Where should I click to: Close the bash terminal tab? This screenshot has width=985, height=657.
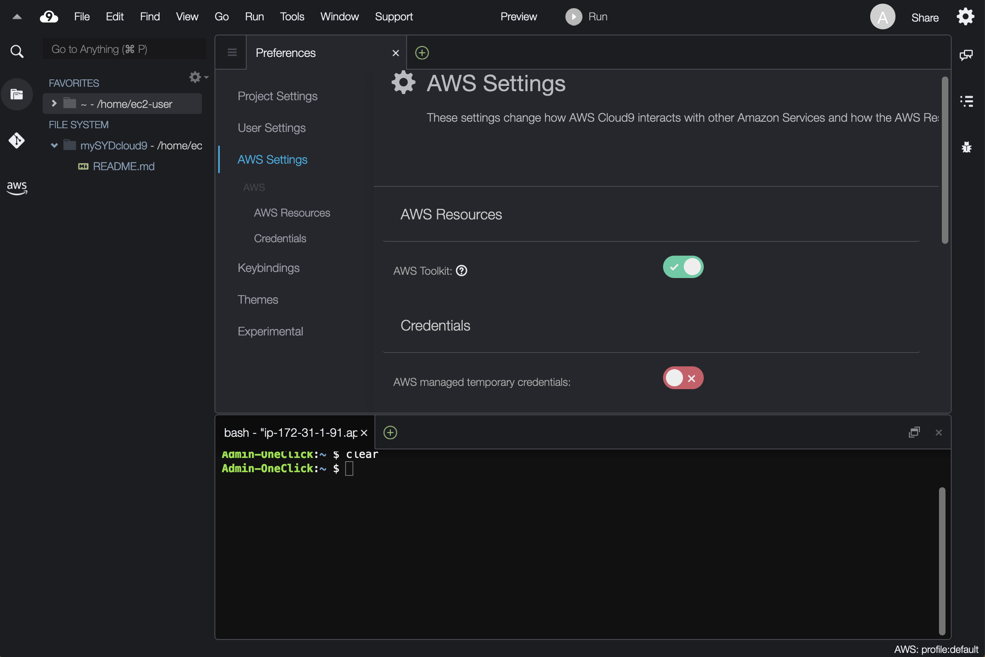coord(364,433)
